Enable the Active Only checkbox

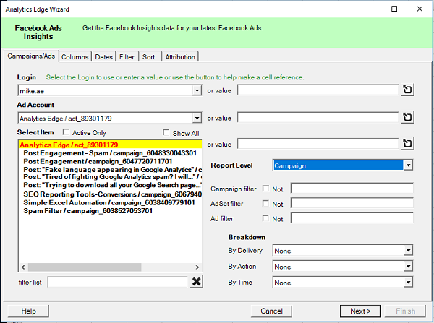(66, 132)
